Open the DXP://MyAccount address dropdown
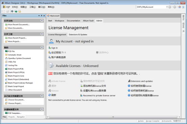Image resolution: width=187 pixels, height=124 pixels. point(167,7)
